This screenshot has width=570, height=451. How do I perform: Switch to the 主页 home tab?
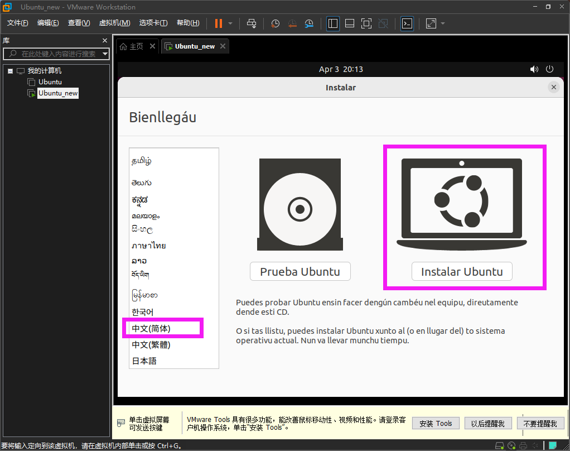point(132,46)
